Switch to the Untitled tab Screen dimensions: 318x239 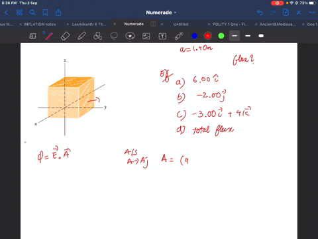[181, 25]
